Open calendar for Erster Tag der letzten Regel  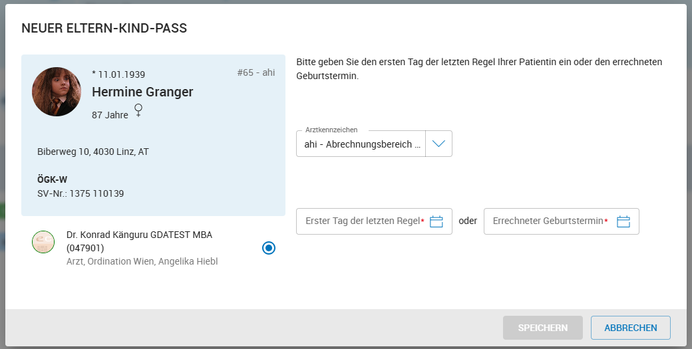click(436, 221)
